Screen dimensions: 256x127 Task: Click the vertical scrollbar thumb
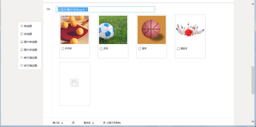point(253,80)
